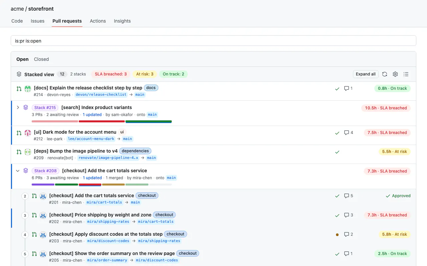Open the Actions tab
Viewport: 427px width, 266px height.
[x=98, y=21]
